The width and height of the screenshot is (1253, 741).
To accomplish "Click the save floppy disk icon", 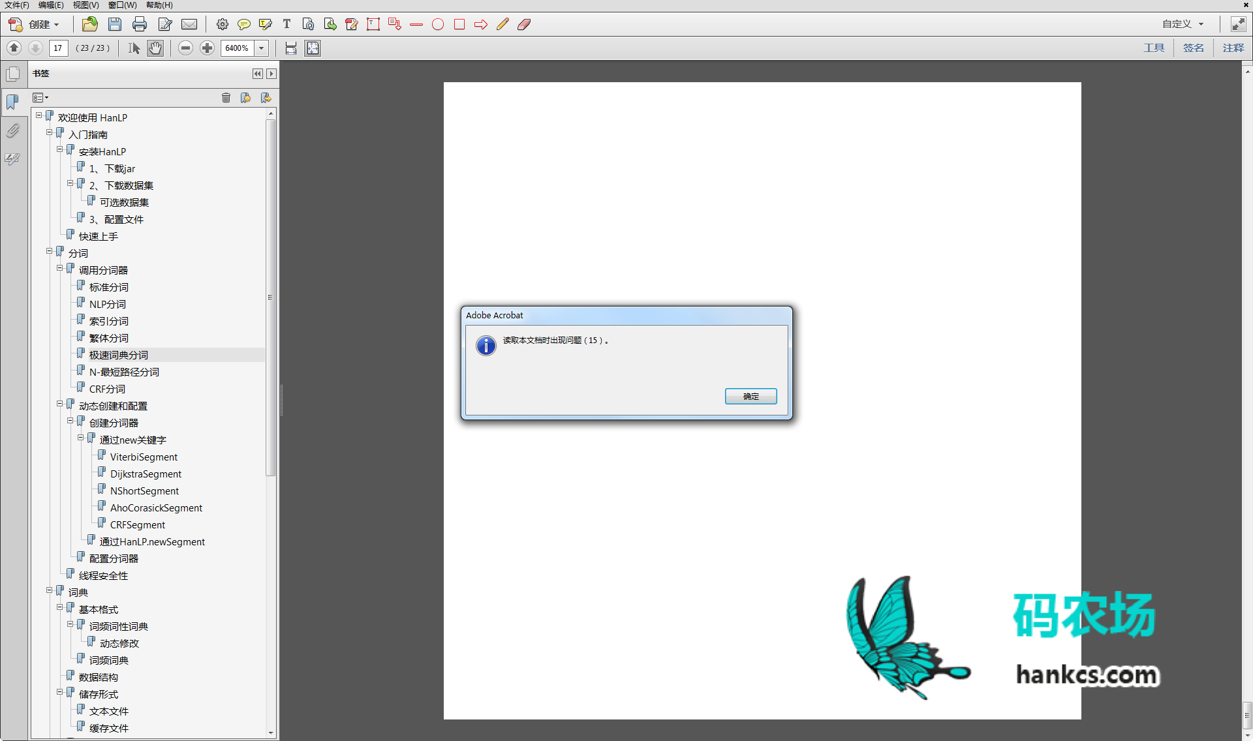I will pyautogui.click(x=115, y=24).
